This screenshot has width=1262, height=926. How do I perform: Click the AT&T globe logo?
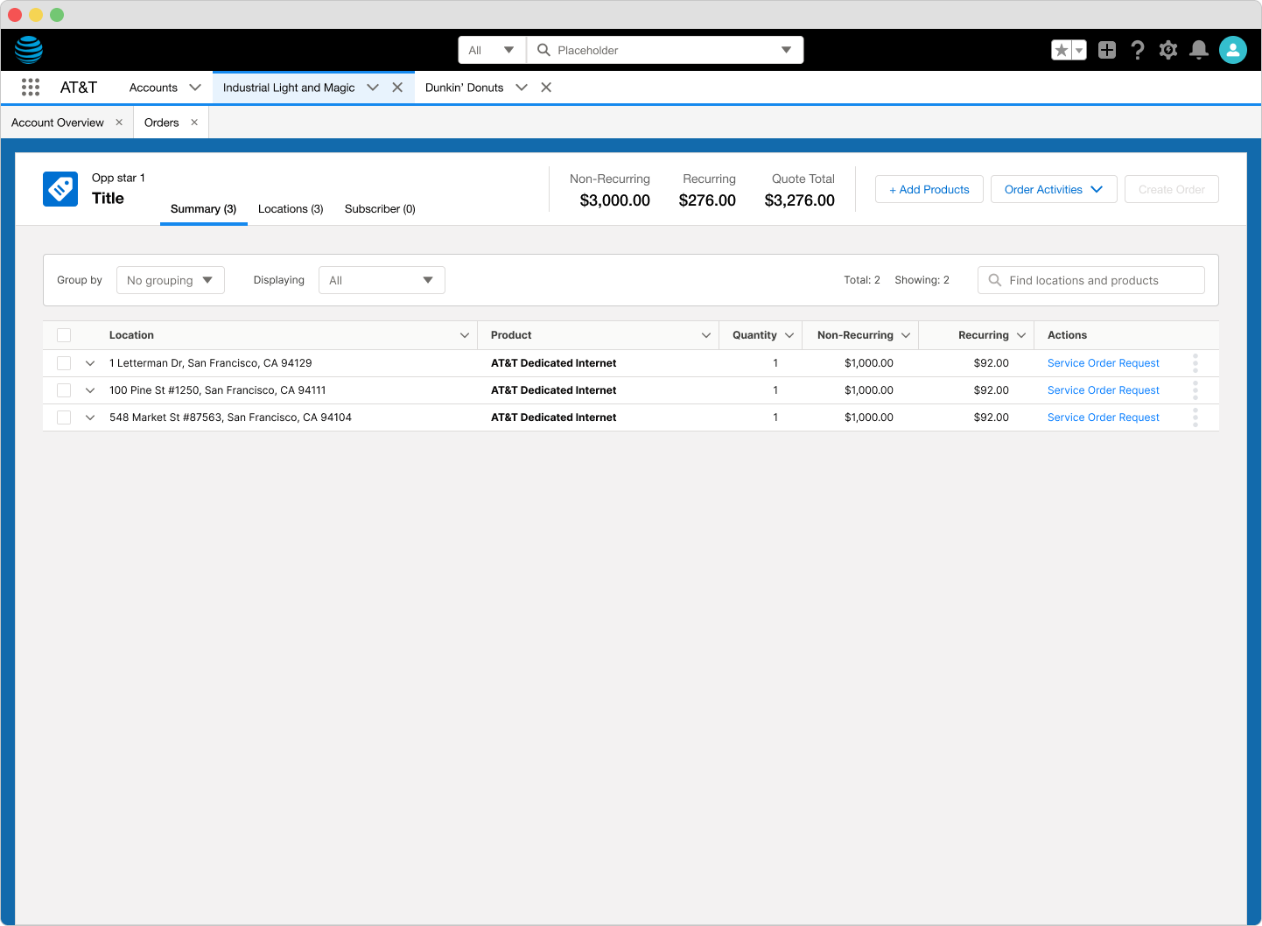point(29,50)
